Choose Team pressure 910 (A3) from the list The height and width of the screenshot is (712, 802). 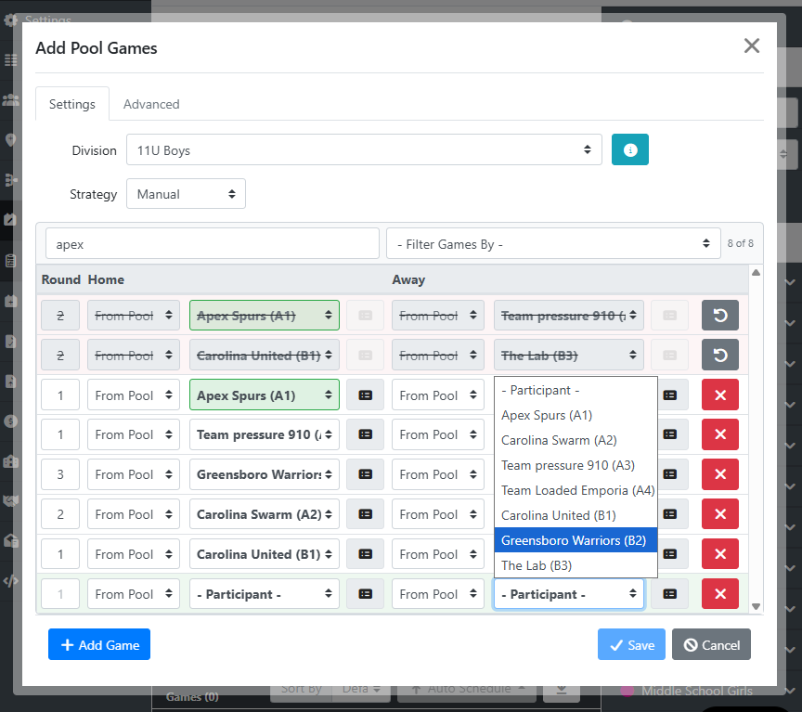click(x=576, y=465)
